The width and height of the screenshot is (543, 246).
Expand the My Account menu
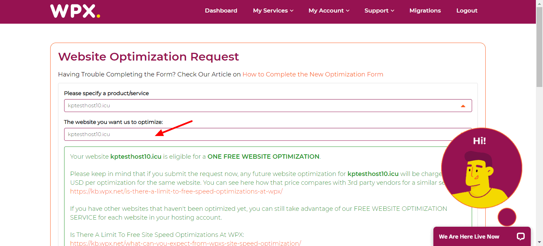coord(329,10)
